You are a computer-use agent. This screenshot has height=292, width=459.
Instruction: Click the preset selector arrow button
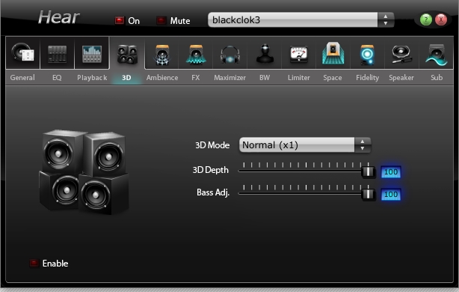coord(386,20)
